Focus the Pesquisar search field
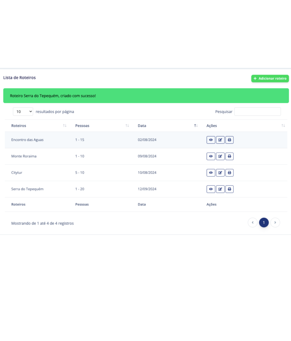This screenshot has height=341, width=291. coord(257,112)
